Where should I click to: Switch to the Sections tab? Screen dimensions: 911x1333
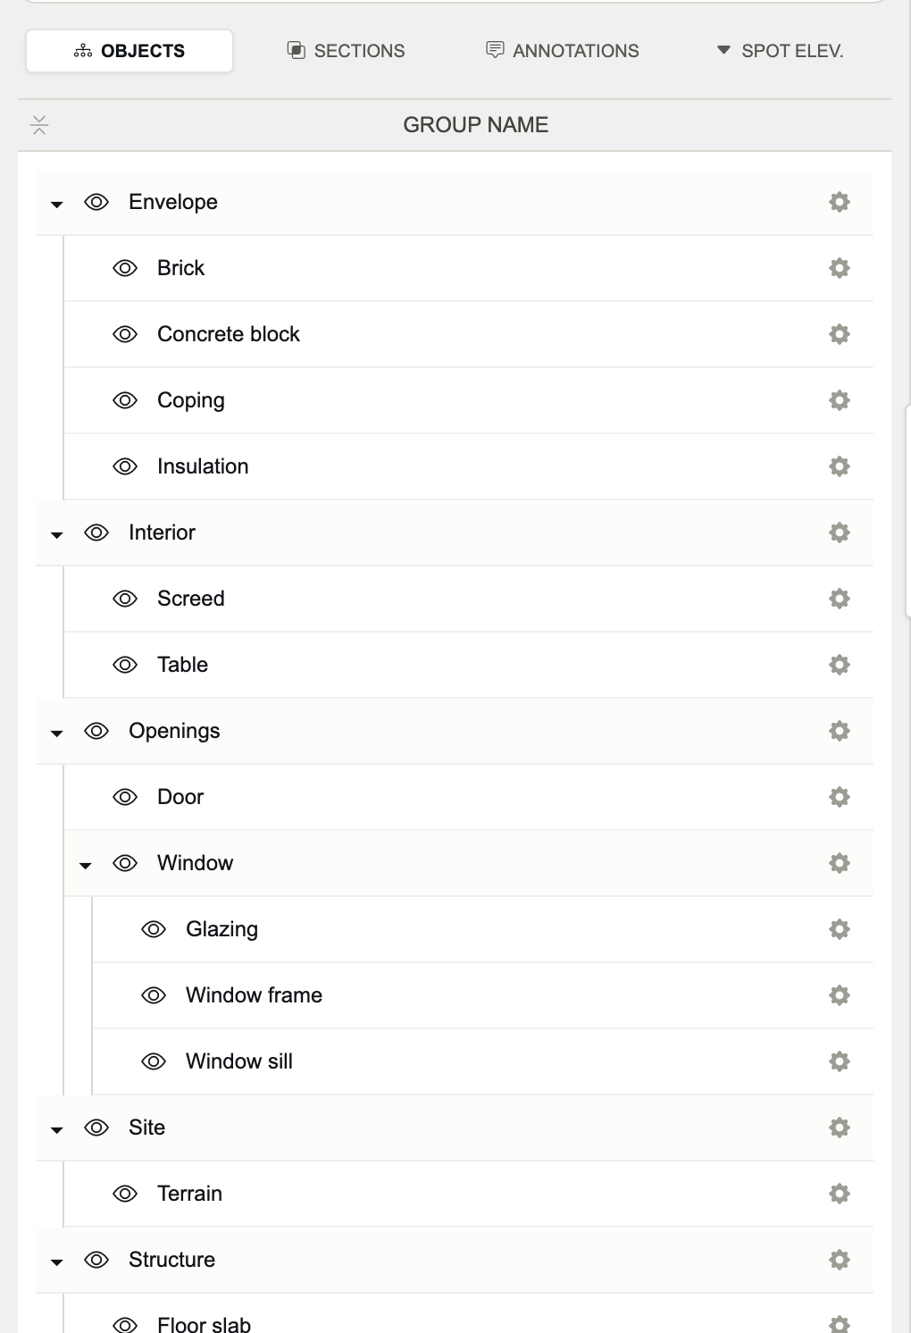point(346,51)
